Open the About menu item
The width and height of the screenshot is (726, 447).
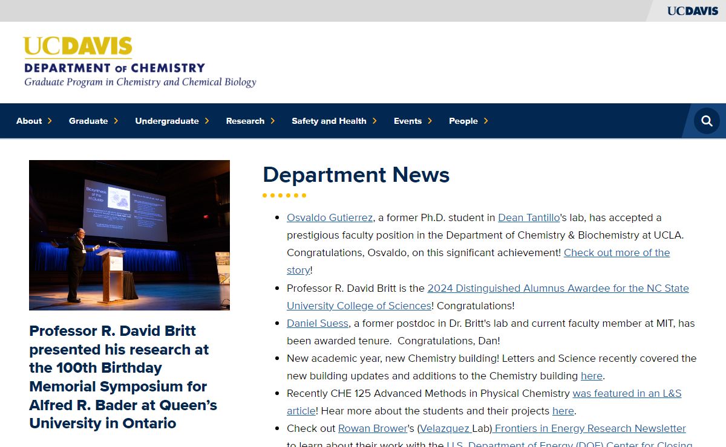pos(29,121)
